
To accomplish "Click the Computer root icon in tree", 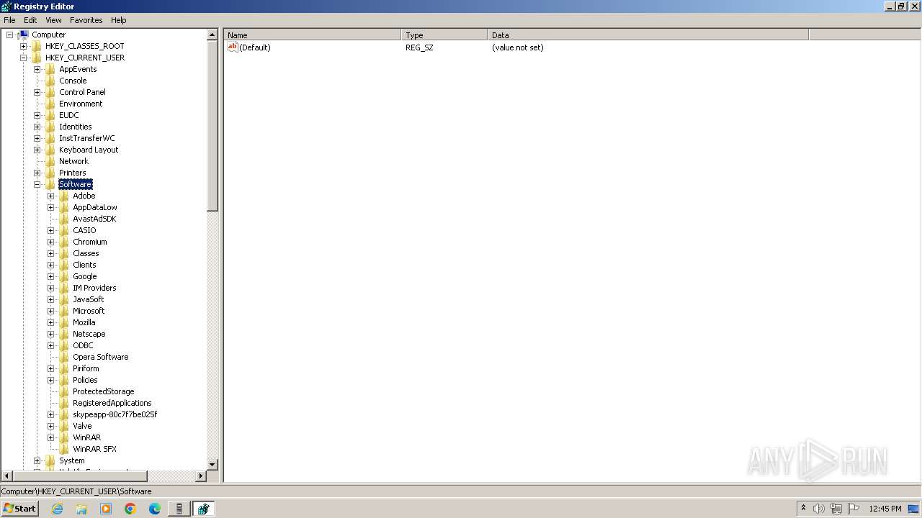I will (x=24, y=35).
